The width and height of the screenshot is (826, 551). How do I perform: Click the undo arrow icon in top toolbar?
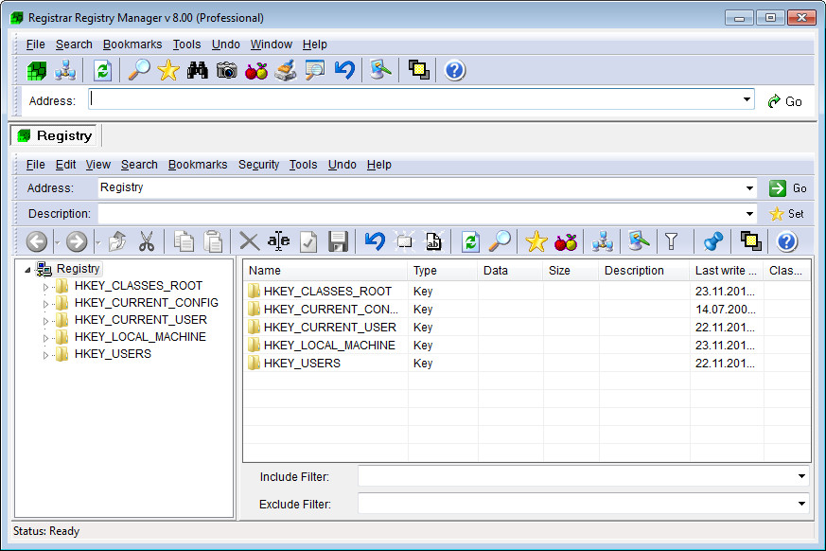pos(344,70)
